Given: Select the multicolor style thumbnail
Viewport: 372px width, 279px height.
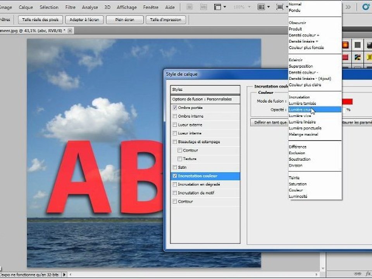Looking at the screenshot, I should (358, 57).
